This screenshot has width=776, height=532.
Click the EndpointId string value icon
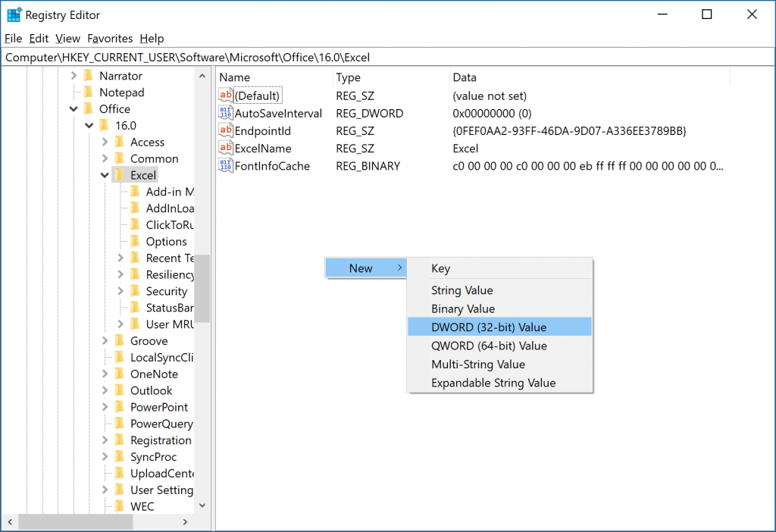click(x=226, y=130)
